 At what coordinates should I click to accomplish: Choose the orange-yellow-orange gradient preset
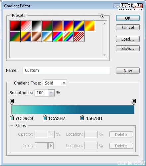(x=90, y=26)
